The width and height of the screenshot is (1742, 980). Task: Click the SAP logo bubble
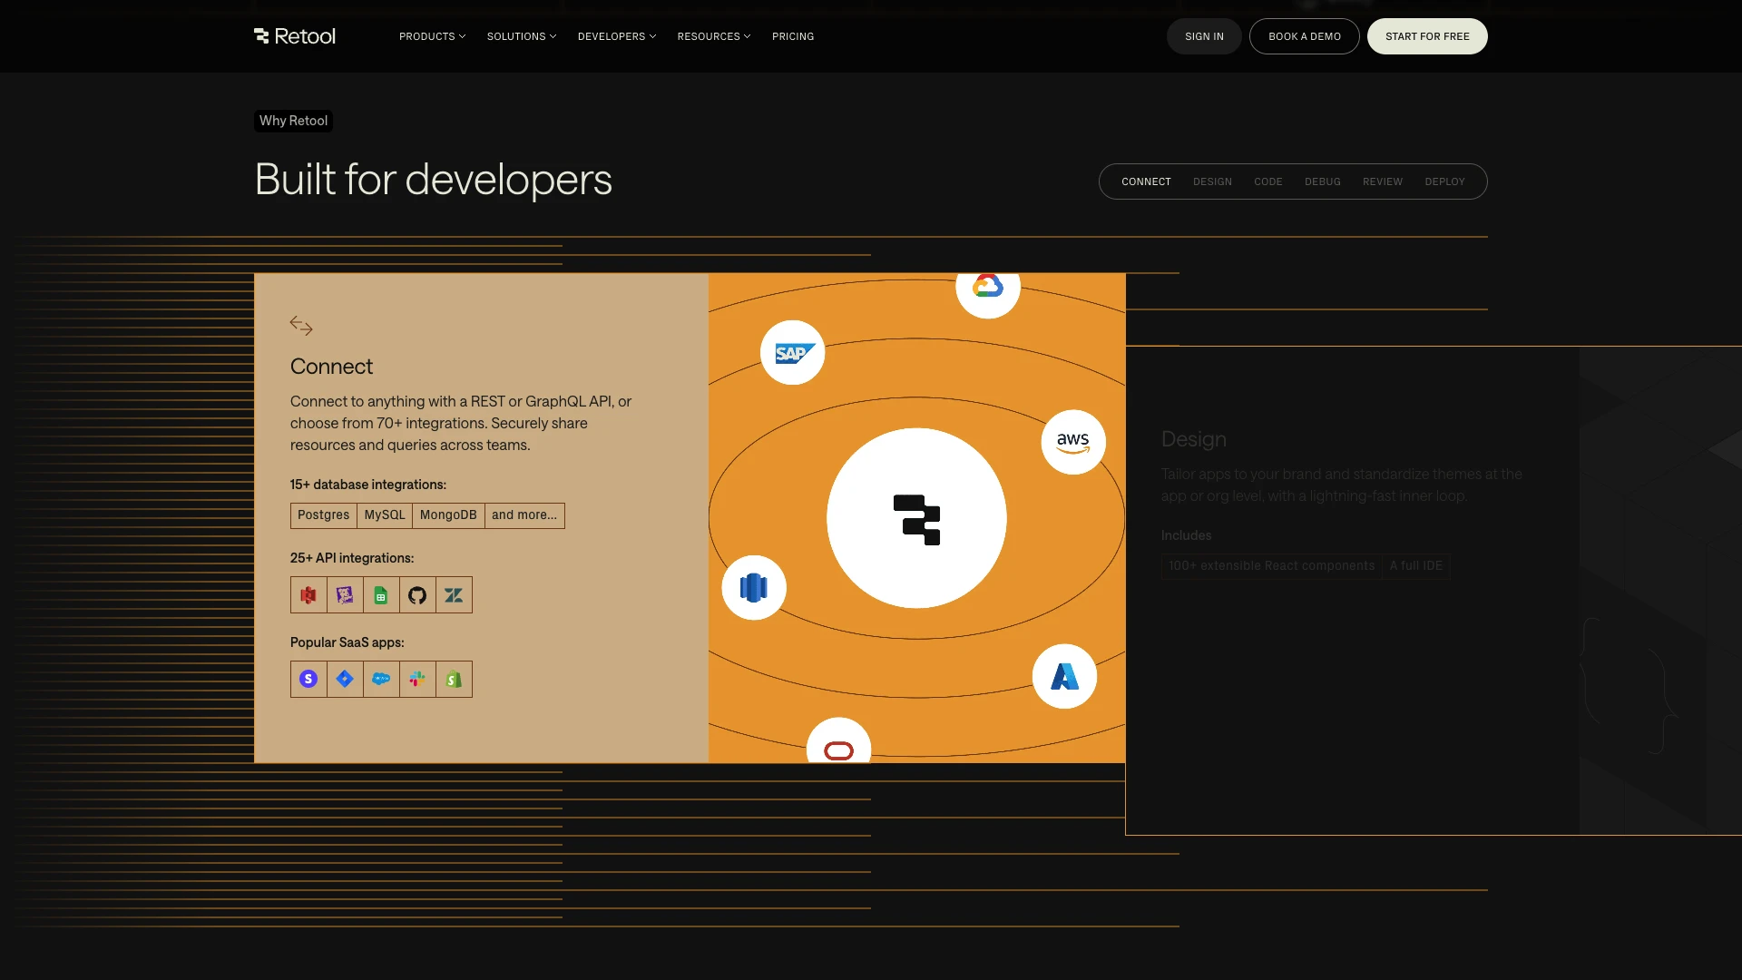792,352
